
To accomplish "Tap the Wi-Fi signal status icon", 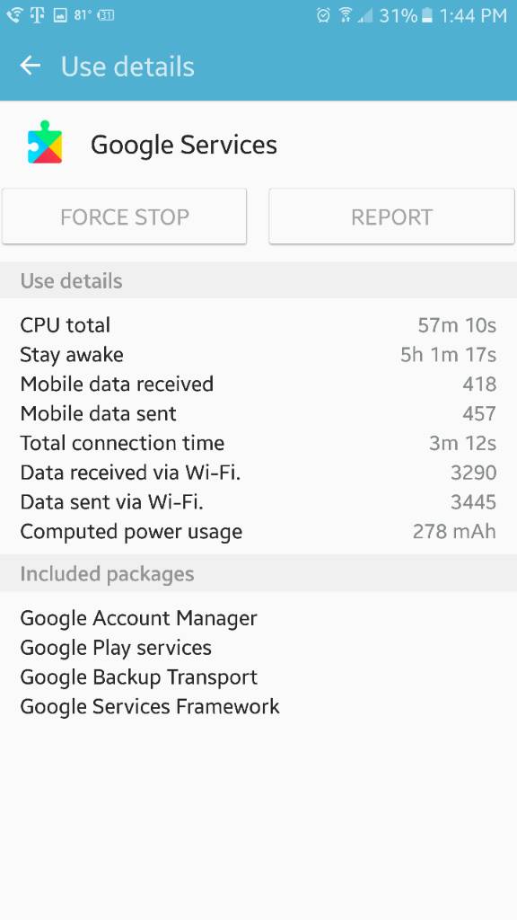I will coord(346,15).
